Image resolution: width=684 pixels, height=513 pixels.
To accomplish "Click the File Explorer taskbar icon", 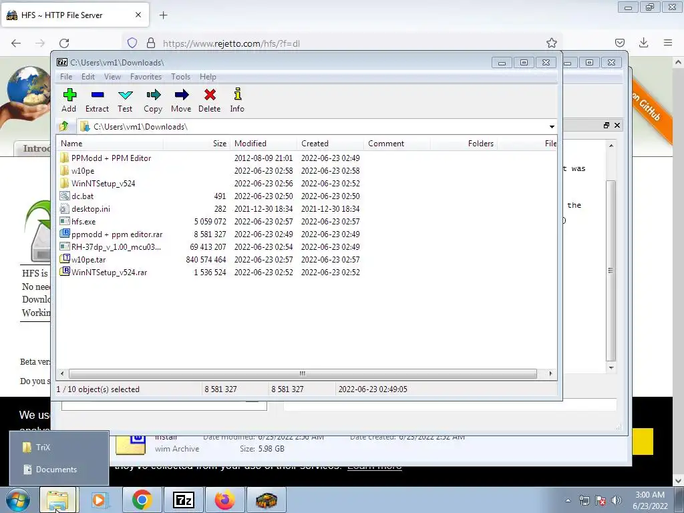I will (58, 500).
